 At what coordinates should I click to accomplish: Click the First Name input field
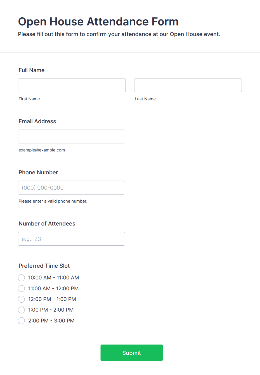(72, 85)
